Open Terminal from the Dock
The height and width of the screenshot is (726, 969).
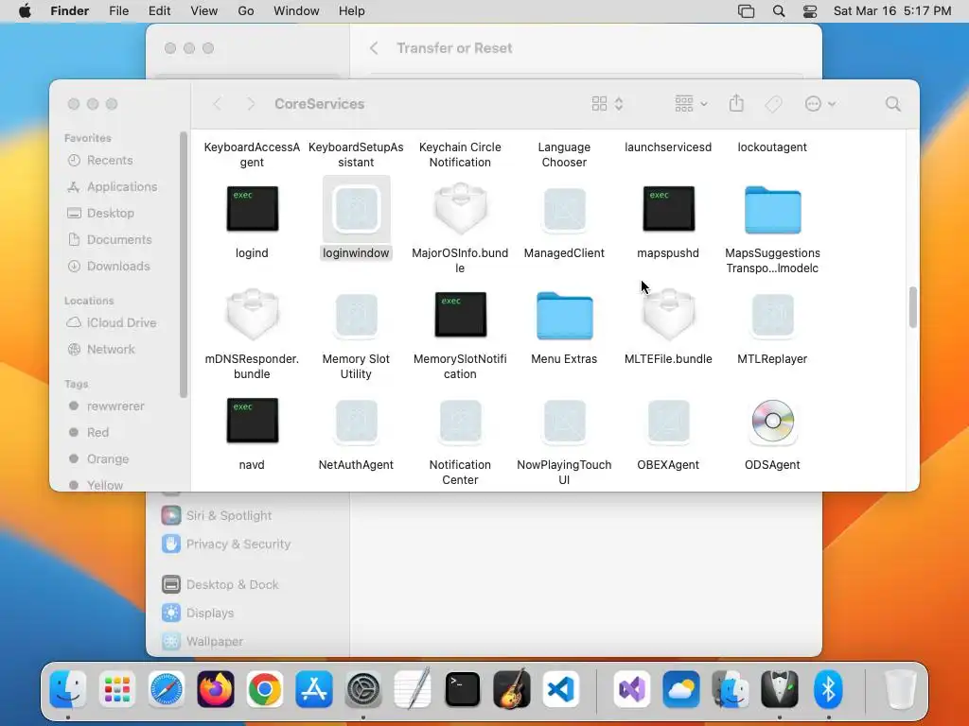pyautogui.click(x=463, y=689)
